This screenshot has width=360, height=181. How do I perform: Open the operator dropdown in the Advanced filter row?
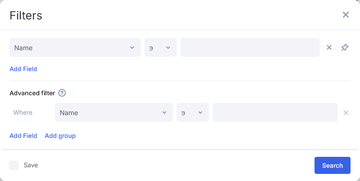click(193, 112)
